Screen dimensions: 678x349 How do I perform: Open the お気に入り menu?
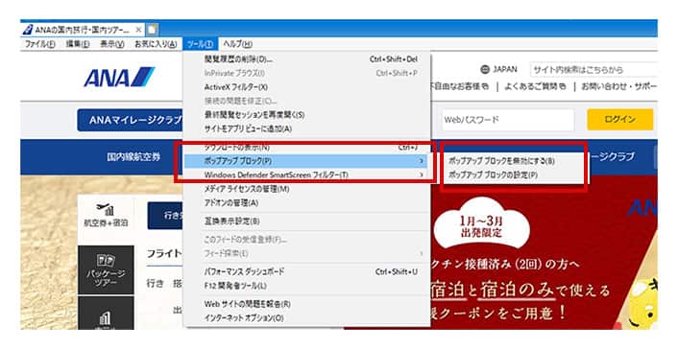pyautogui.click(x=156, y=44)
